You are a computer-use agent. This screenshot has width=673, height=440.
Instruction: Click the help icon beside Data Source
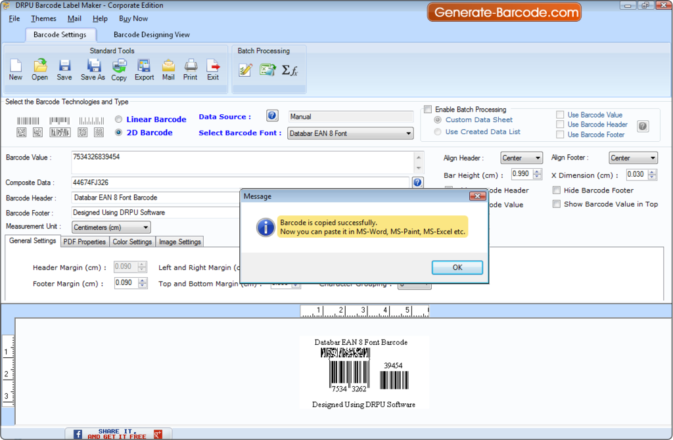tap(272, 116)
